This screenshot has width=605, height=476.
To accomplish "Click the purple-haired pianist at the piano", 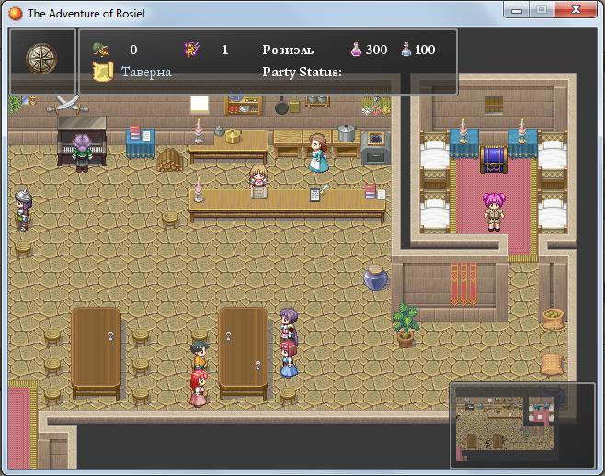I will pos(82,153).
